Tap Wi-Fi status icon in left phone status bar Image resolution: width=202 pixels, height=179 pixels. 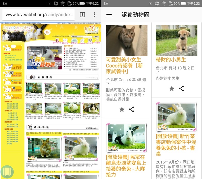(x=63, y=4)
